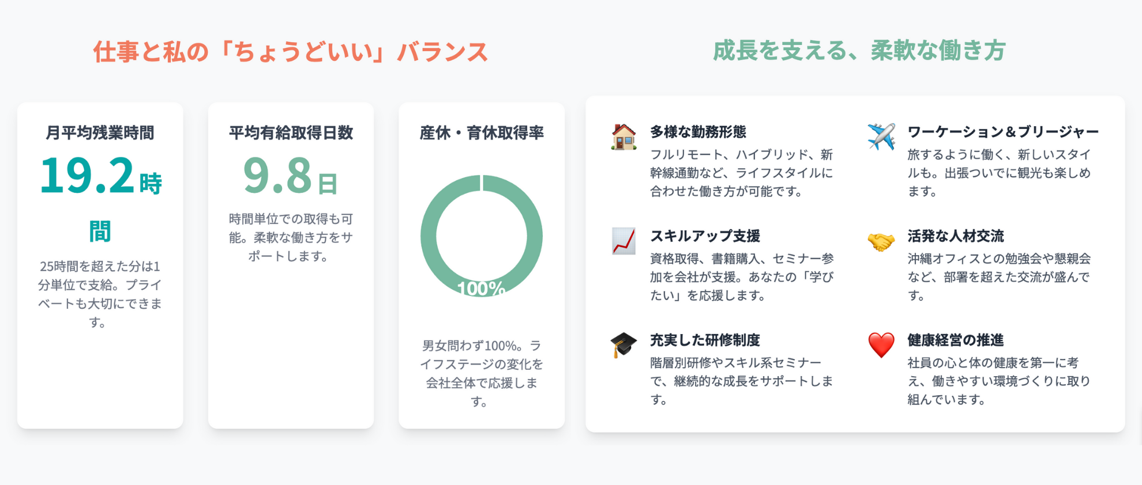This screenshot has width=1142, height=485.
Task: Click the ワーケーション＆ブリージャー heading
Action: (x=1002, y=132)
